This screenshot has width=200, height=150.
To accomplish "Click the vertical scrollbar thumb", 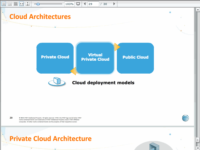I will 198,140.
